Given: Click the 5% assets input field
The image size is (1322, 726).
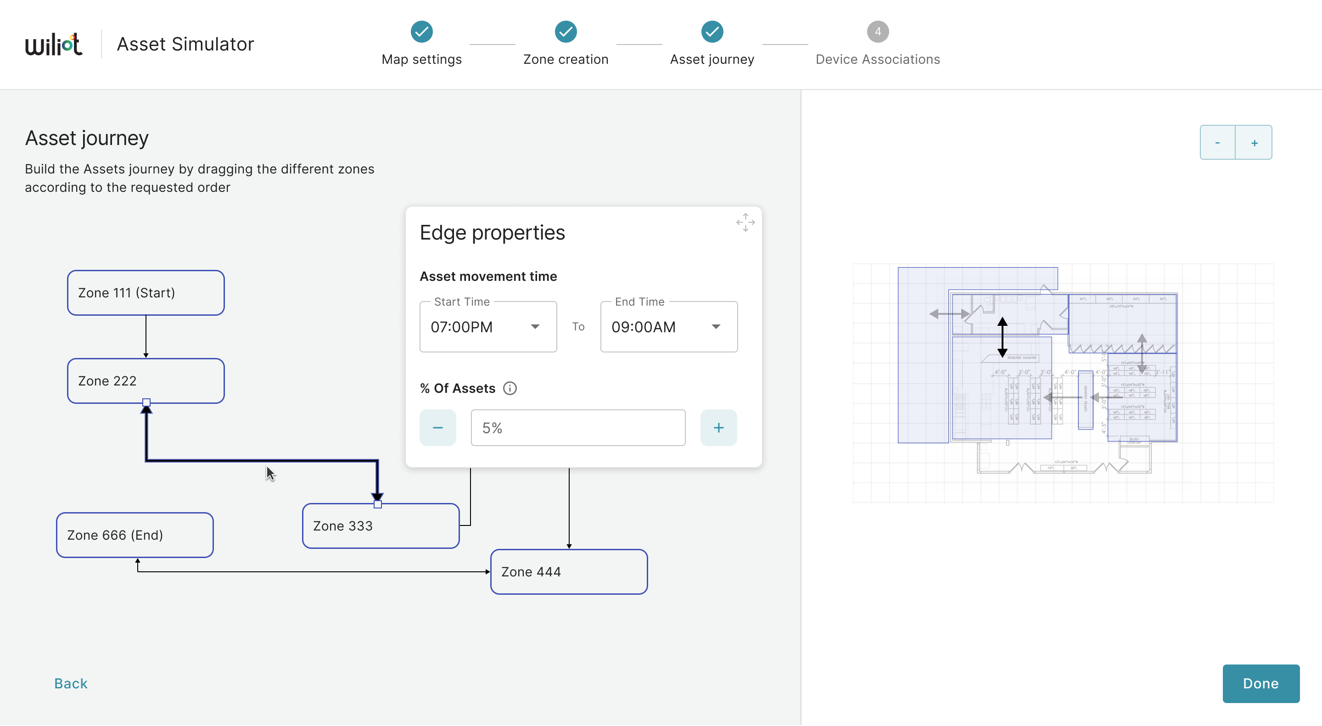Looking at the screenshot, I should coord(578,427).
